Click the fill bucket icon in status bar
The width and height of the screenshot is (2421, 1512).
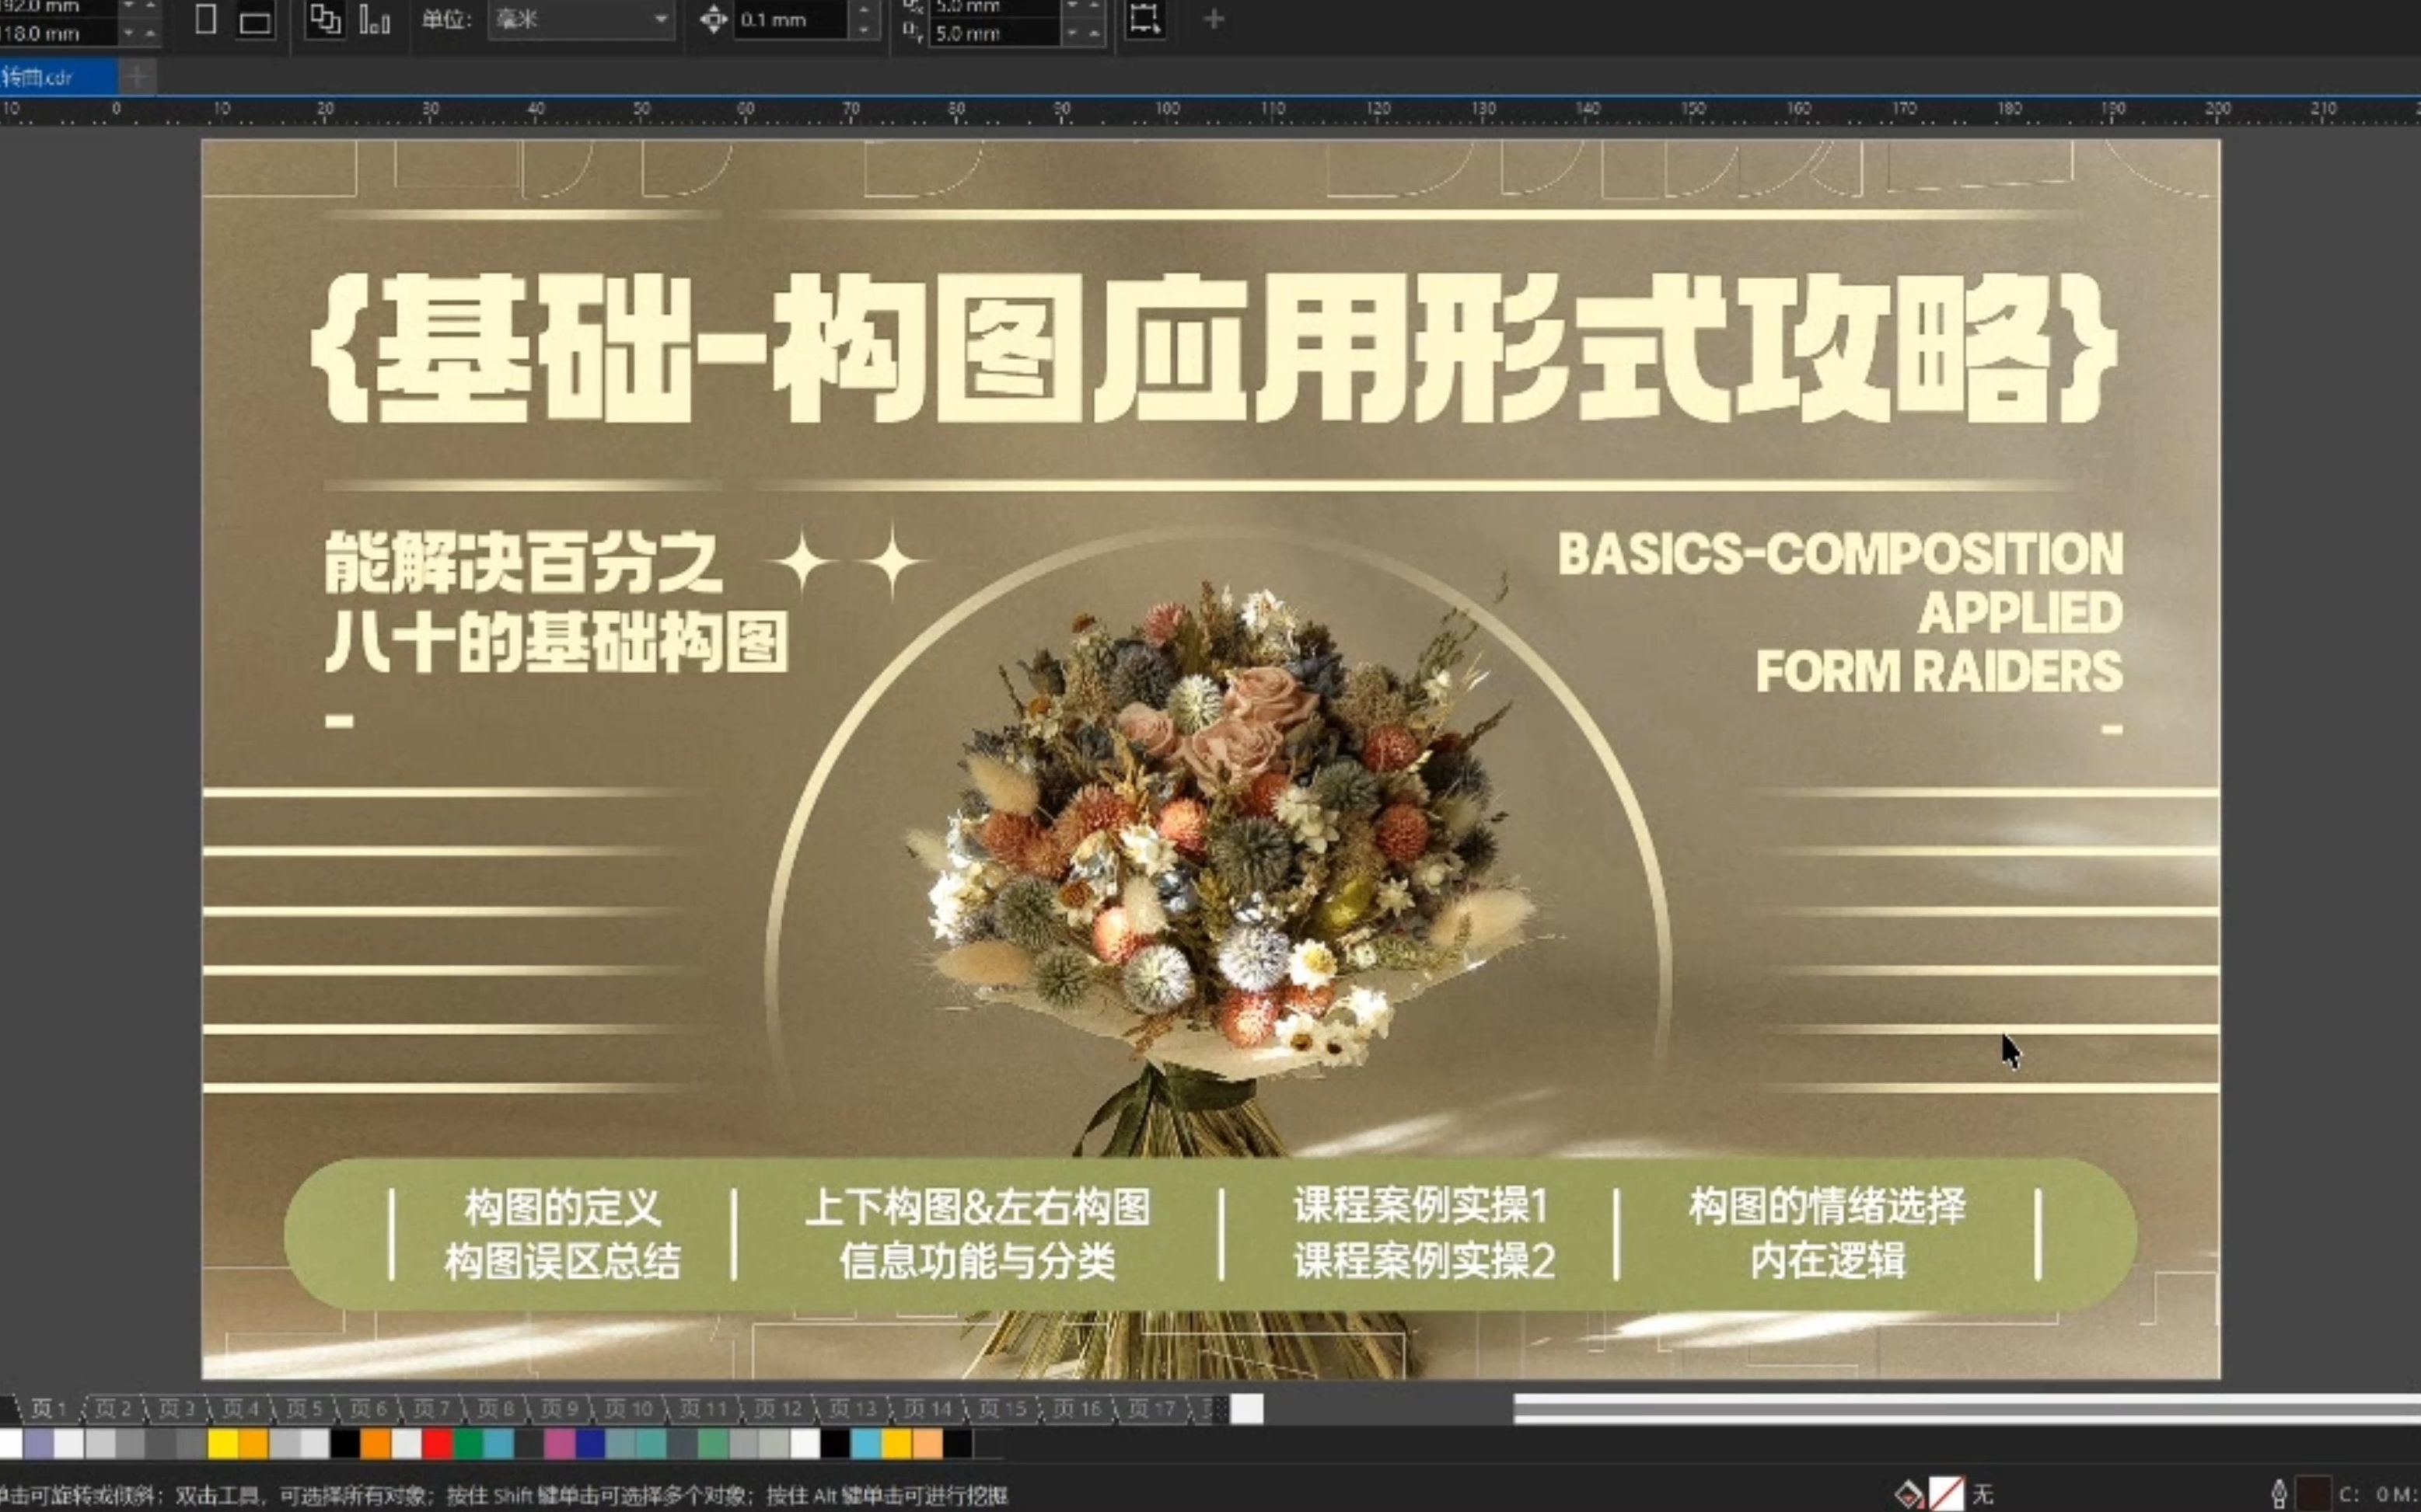(x=1908, y=1495)
